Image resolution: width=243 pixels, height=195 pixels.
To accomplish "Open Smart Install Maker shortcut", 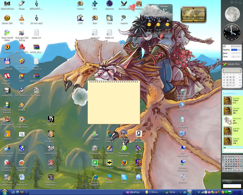I will pyautogui.click(x=7, y=35).
